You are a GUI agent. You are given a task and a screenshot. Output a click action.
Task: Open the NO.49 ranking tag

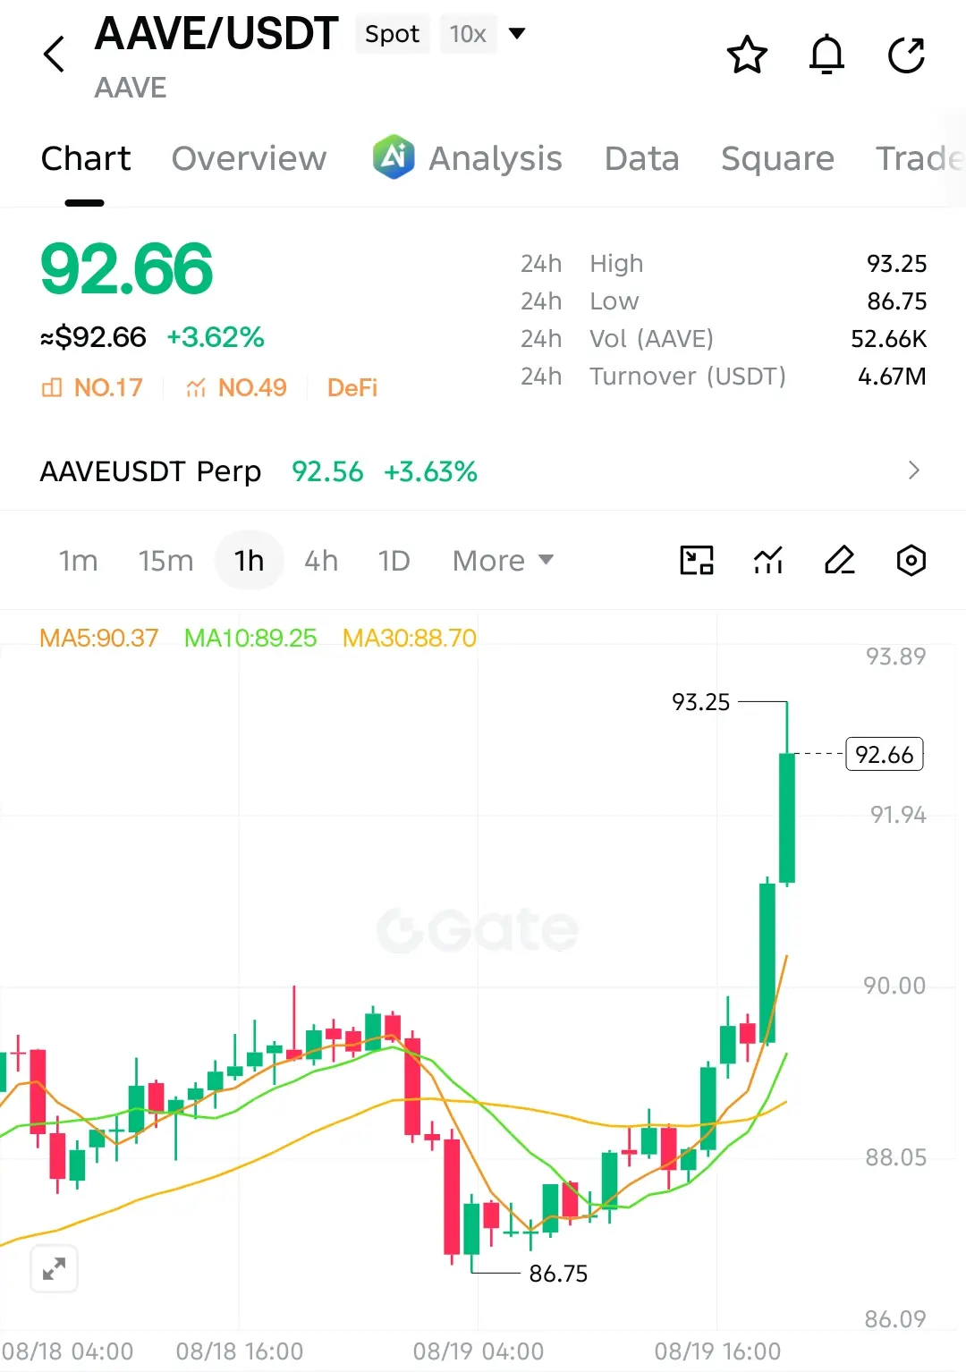click(236, 387)
